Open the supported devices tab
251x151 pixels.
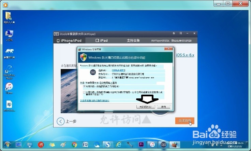point(133,41)
